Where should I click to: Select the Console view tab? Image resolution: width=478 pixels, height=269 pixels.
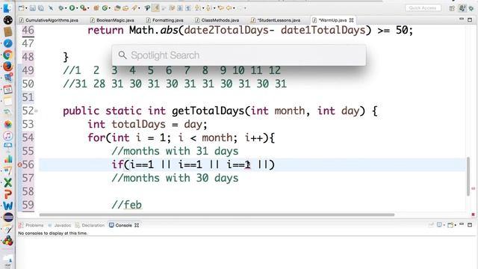[x=124, y=226]
